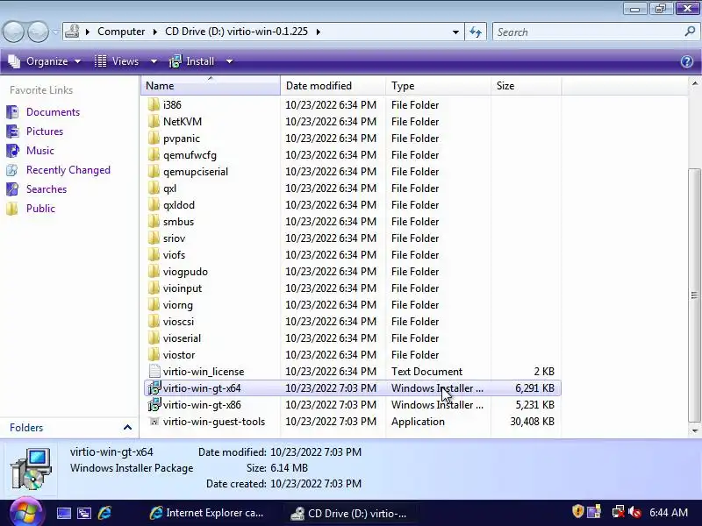
Task: Expand the Folders pane chevron
Action: (x=127, y=428)
